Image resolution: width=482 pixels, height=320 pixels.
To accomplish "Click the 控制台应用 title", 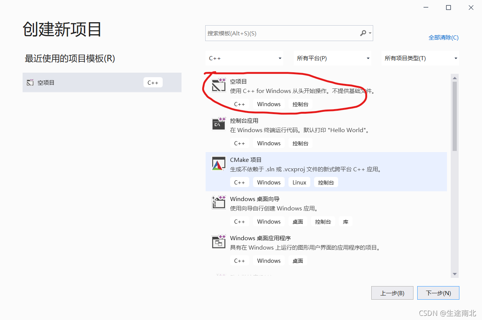I will (244, 120).
